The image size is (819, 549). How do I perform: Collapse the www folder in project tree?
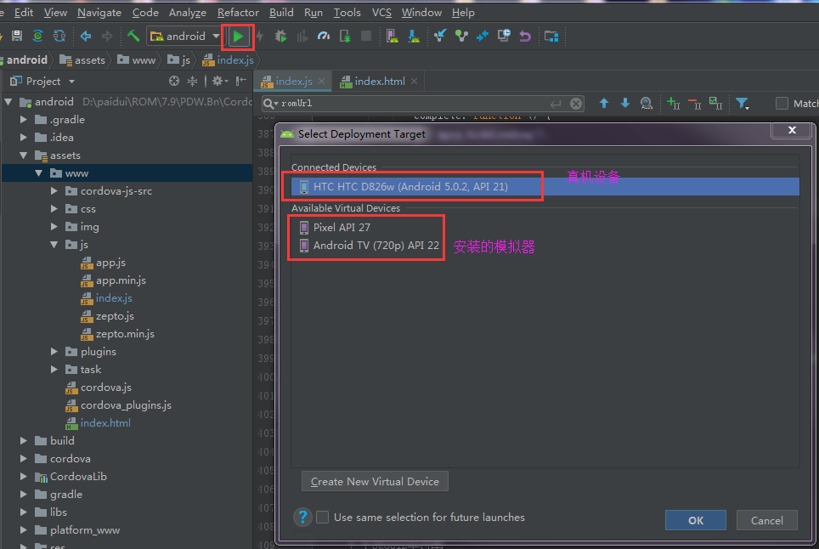tap(39, 173)
